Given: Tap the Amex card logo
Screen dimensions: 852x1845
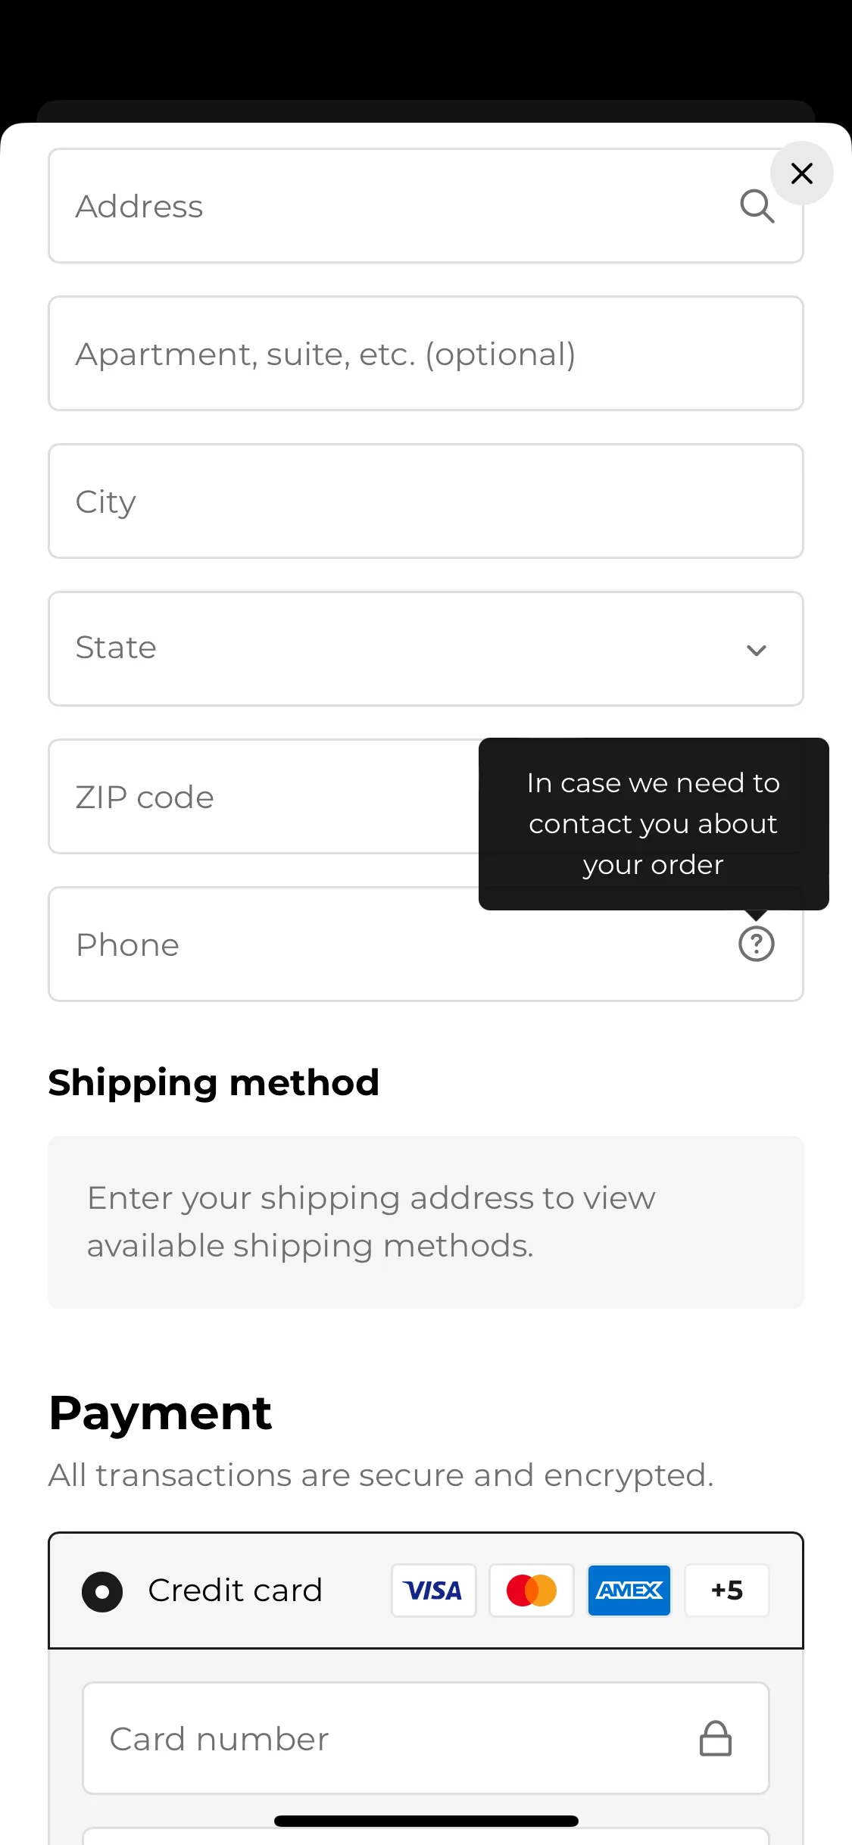Looking at the screenshot, I should pyautogui.click(x=629, y=1591).
